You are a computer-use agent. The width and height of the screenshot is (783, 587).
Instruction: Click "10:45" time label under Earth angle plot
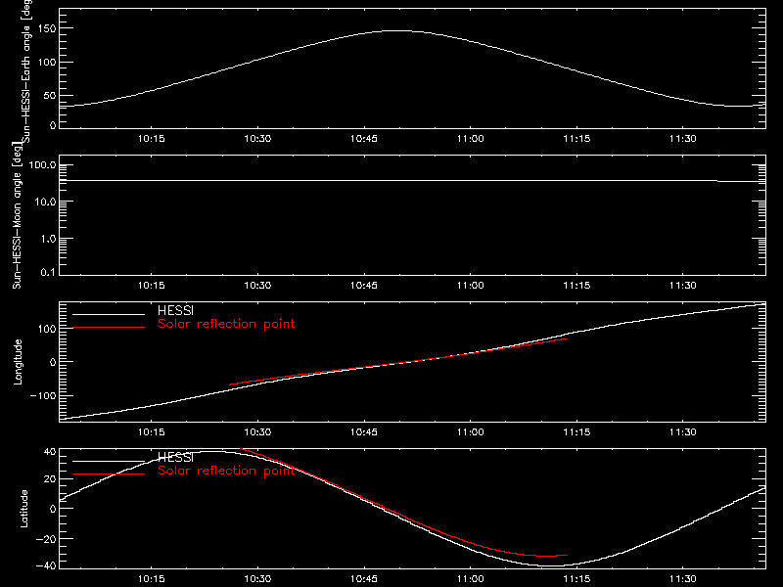click(x=364, y=139)
